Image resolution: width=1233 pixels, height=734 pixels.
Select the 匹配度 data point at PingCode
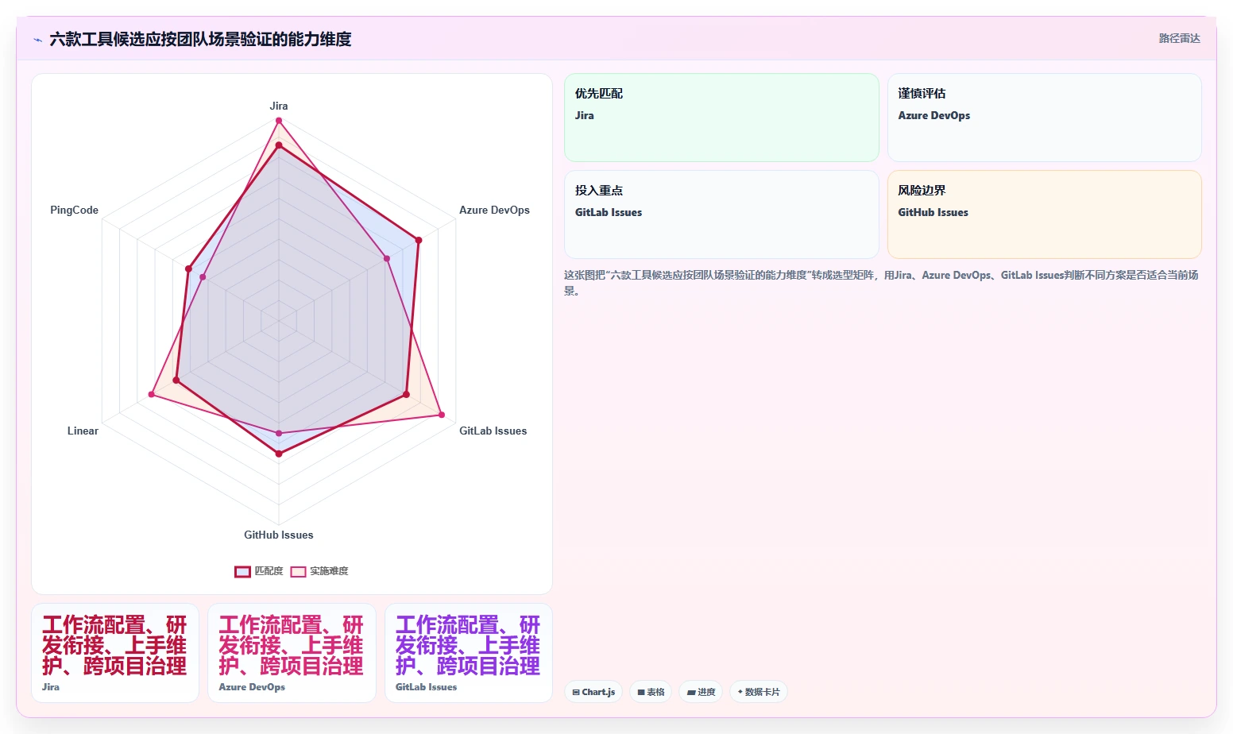coord(188,269)
